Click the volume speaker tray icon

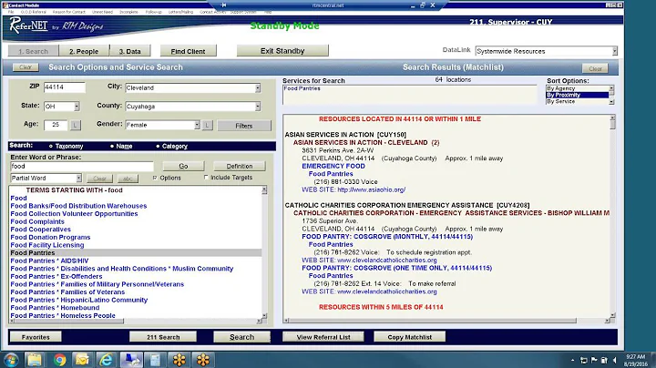615,360
